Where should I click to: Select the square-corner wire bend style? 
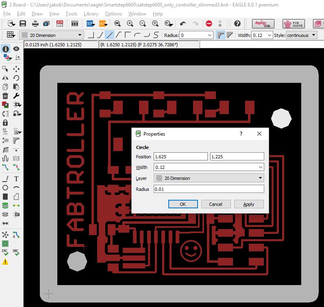point(128,35)
